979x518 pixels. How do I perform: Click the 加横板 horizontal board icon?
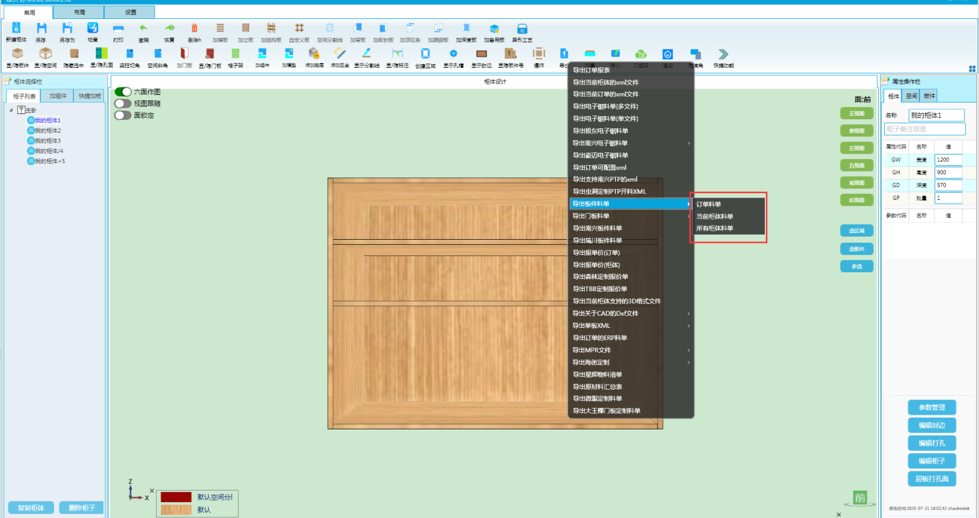click(220, 28)
